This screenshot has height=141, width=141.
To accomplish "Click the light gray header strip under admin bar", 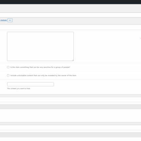I will pyautogui.click(x=70, y=9).
